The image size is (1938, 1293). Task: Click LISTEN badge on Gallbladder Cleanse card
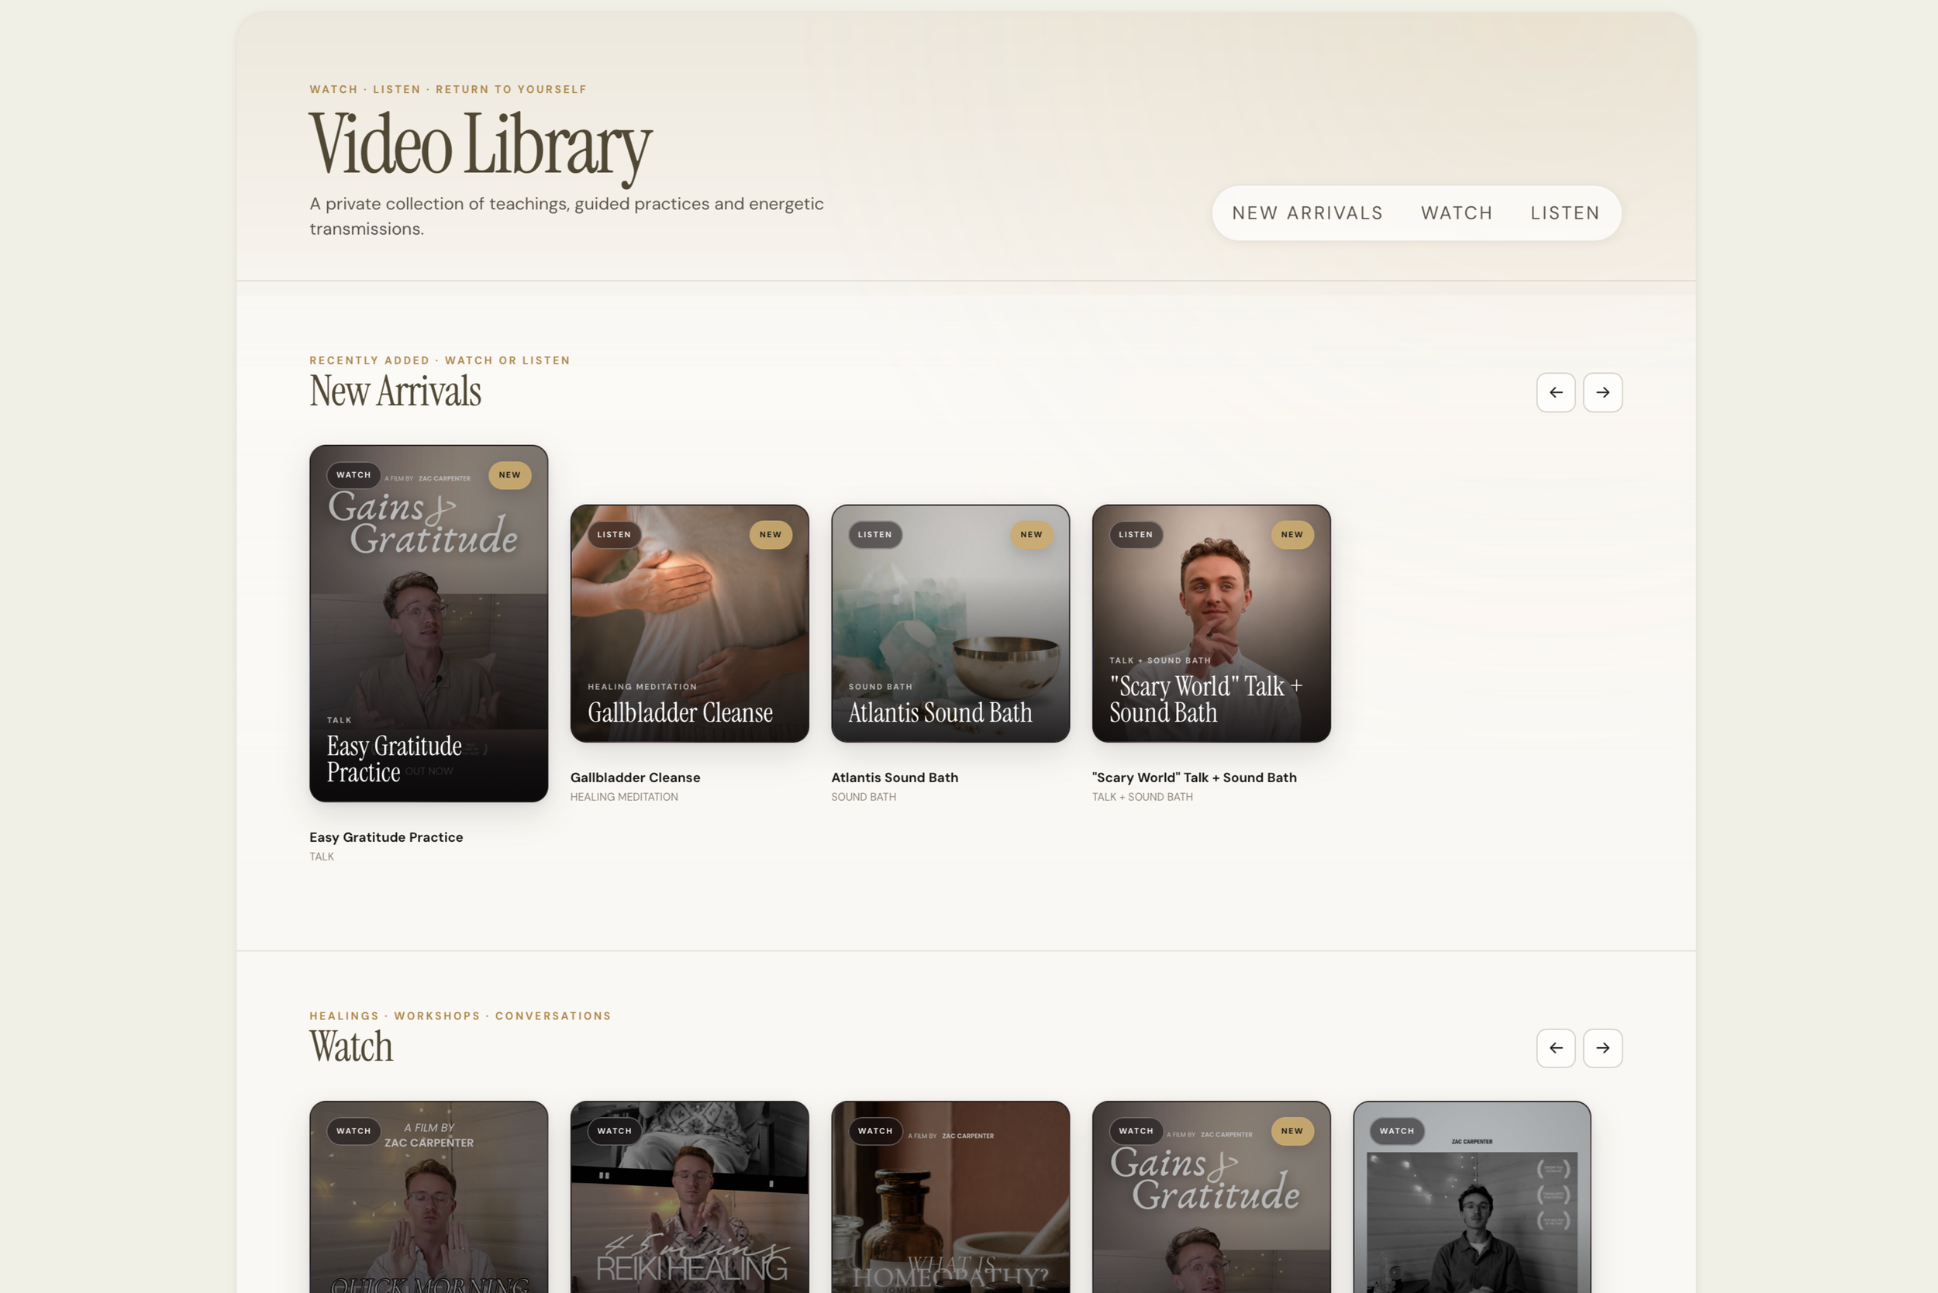613,534
